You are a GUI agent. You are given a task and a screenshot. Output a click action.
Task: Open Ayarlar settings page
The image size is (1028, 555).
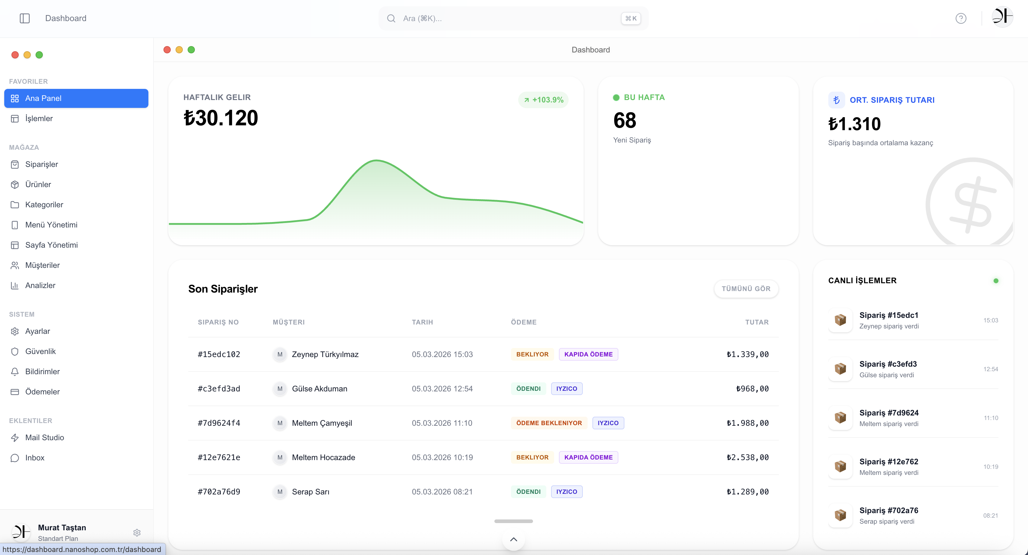pyautogui.click(x=76, y=331)
